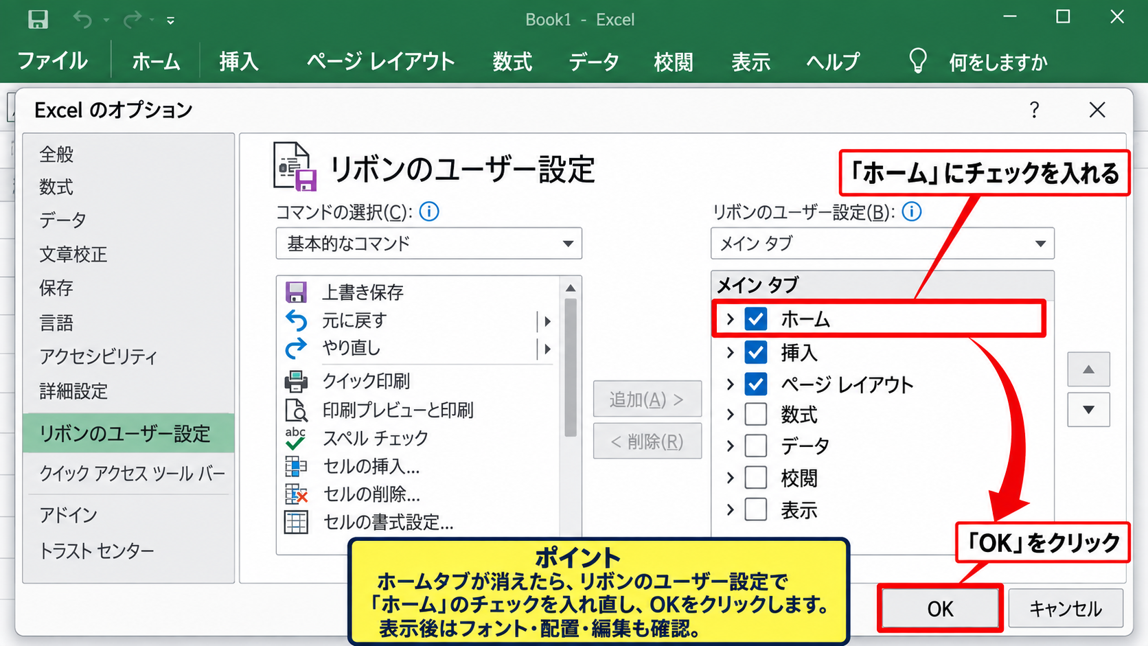Screen dimensions: 1148x646
Task: Select the スペル チェック abc icon
Action: click(296, 438)
